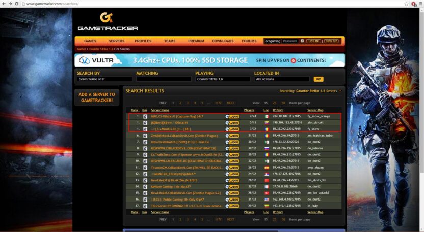The height and width of the screenshot is (232, 424).
Task: Click flag for 89.33.242.227:27015 server
Action: 267,129
